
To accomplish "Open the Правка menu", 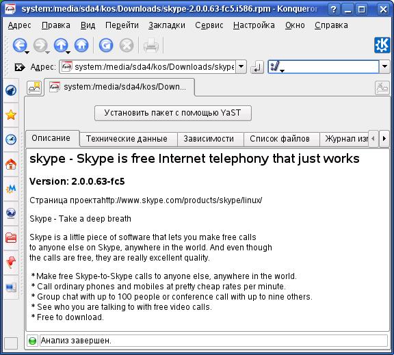I will tap(56, 25).
